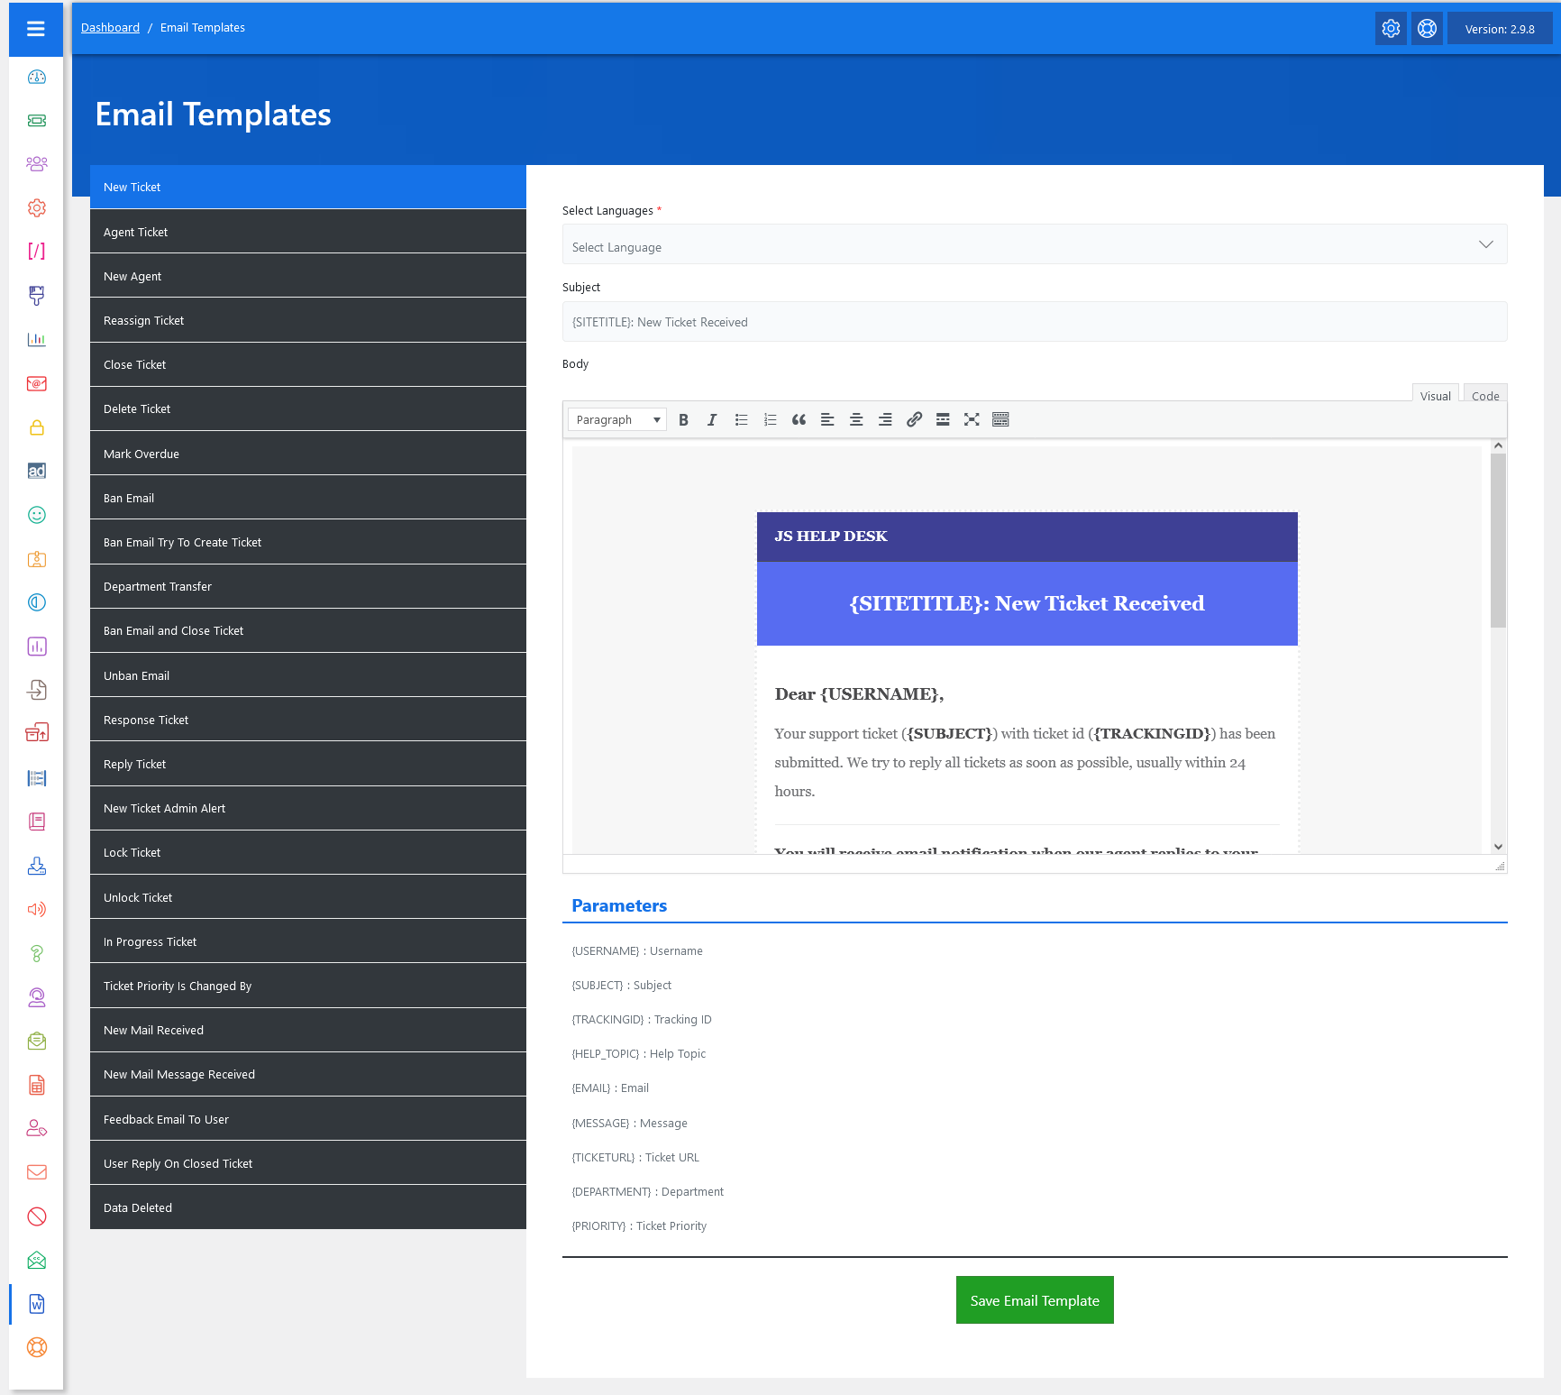The image size is (1561, 1395).
Task: Open the hamburger menu icon
Action: (x=36, y=29)
